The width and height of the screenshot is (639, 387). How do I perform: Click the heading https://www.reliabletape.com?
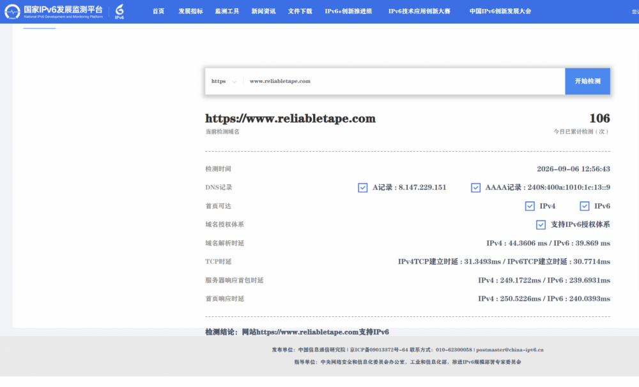pos(290,119)
